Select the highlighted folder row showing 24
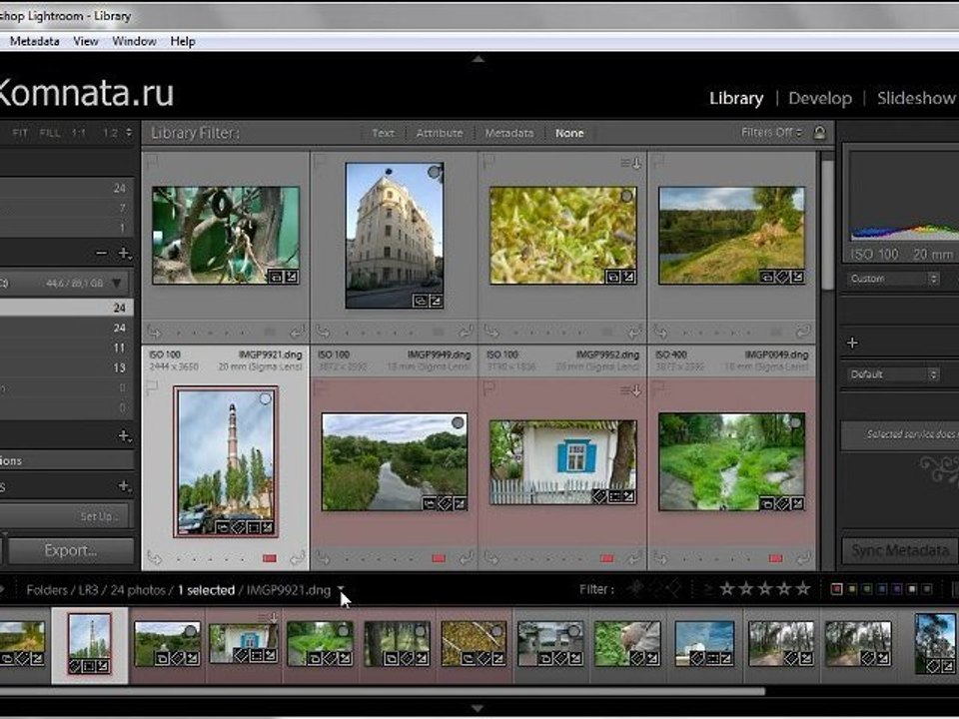The height and width of the screenshot is (719, 959). [67, 308]
